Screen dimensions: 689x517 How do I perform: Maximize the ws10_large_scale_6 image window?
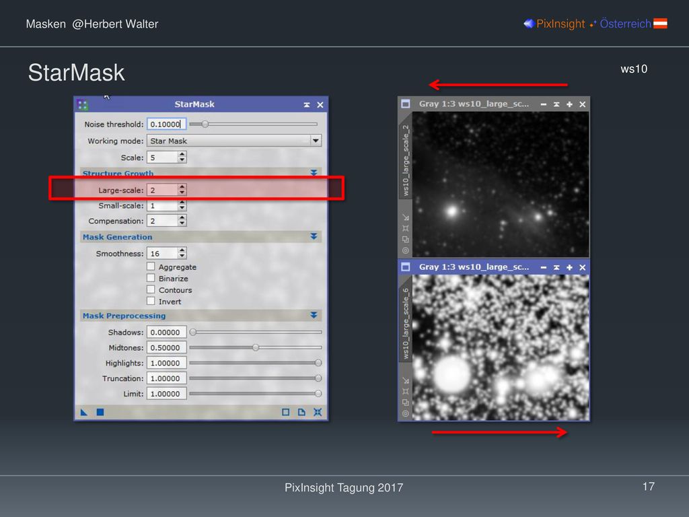tap(569, 267)
